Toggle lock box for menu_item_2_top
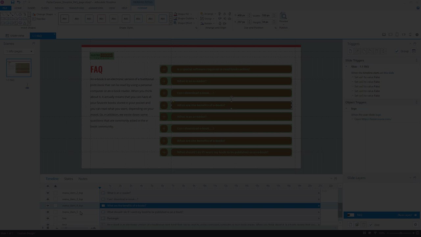This screenshot has height=237, width=421. coord(55,193)
